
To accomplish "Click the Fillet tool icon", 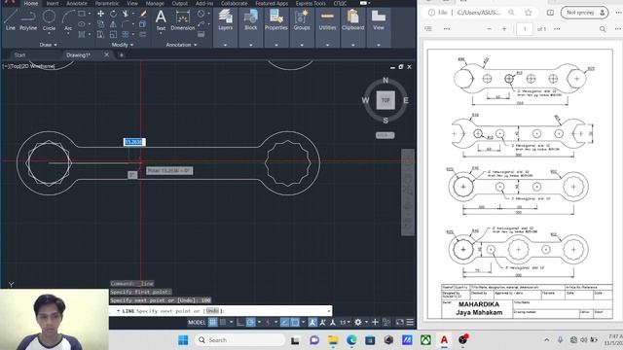I will pos(126,24).
